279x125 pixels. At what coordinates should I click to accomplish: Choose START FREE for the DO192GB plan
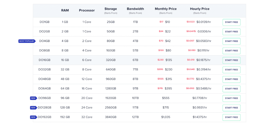[231, 117]
